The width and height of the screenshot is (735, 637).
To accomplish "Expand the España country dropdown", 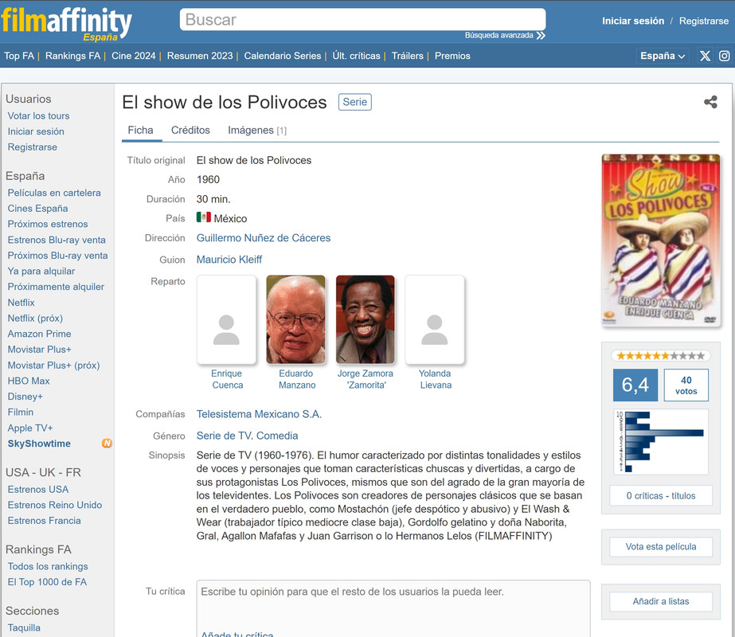I will pos(663,56).
